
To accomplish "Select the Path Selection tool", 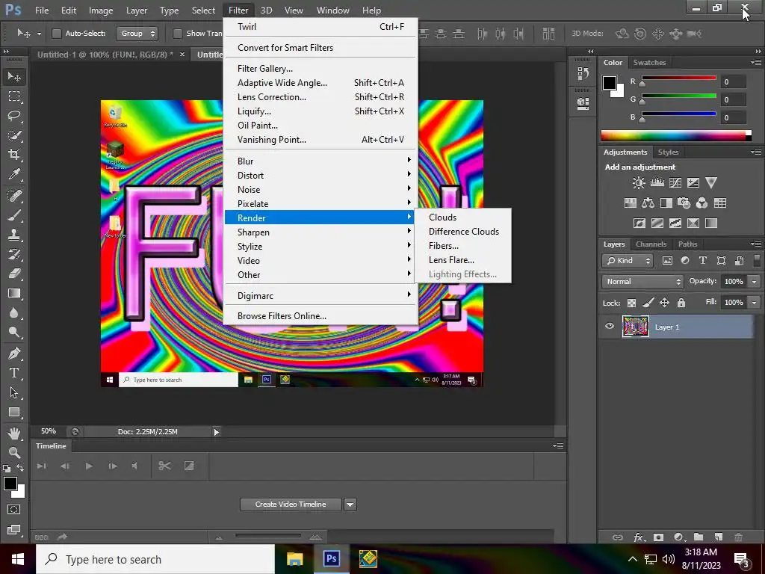I will click(14, 392).
